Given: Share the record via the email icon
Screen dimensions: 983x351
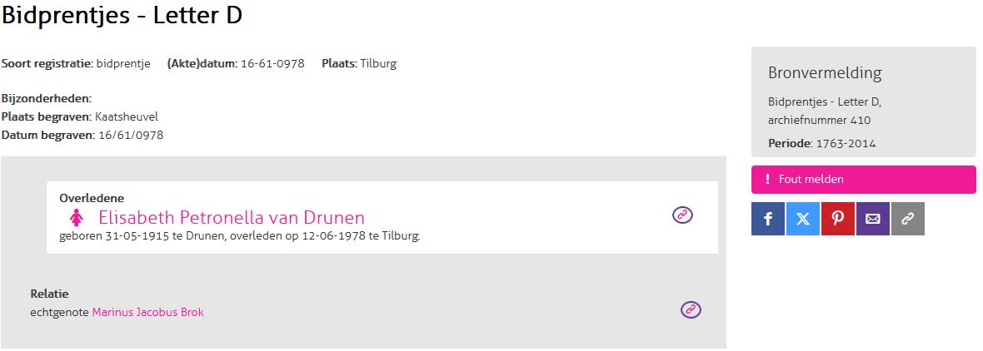Looking at the screenshot, I should 872,219.
